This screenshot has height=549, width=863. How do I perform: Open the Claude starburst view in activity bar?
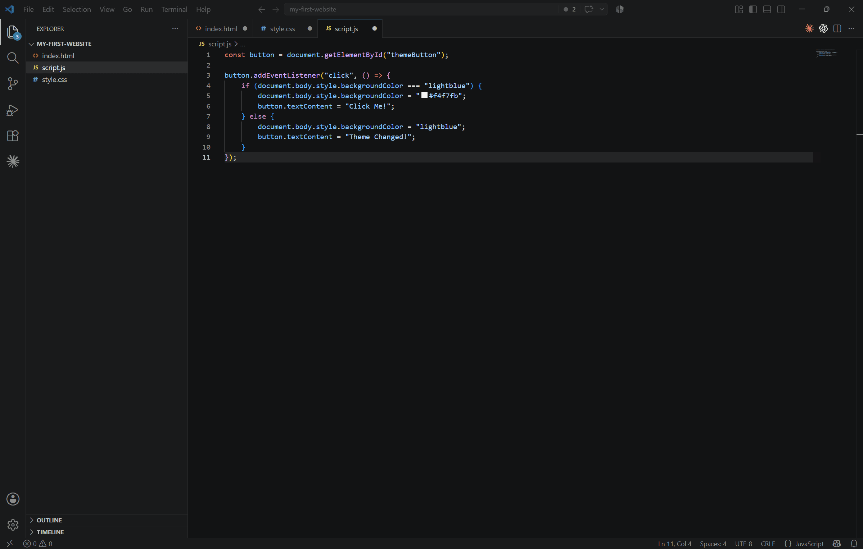pyautogui.click(x=13, y=161)
